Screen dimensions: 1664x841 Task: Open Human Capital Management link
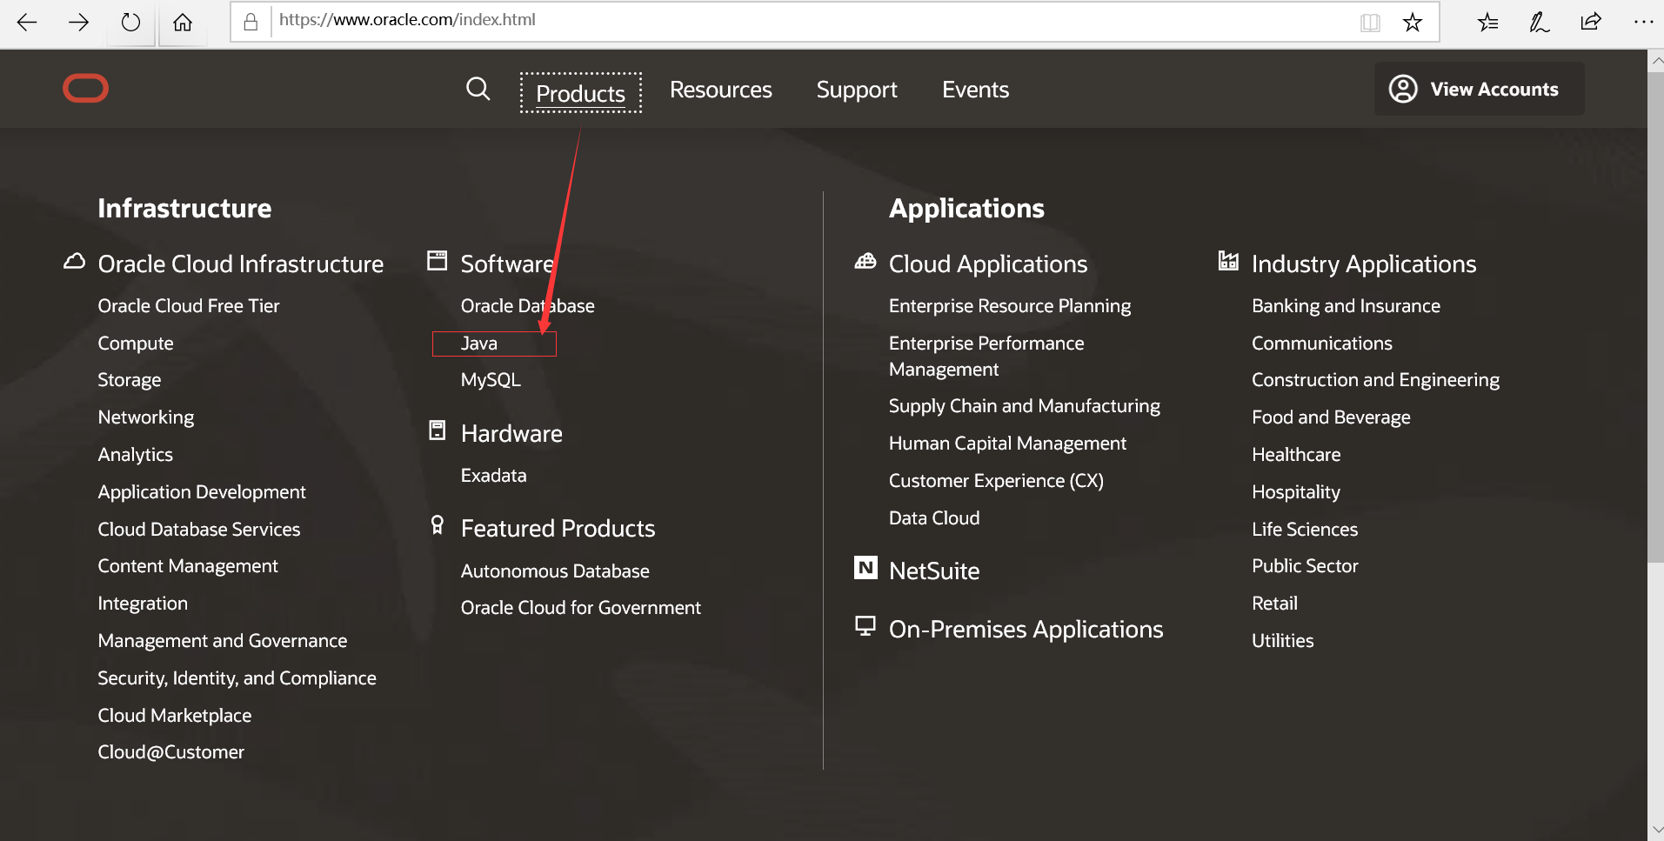(x=1007, y=444)
